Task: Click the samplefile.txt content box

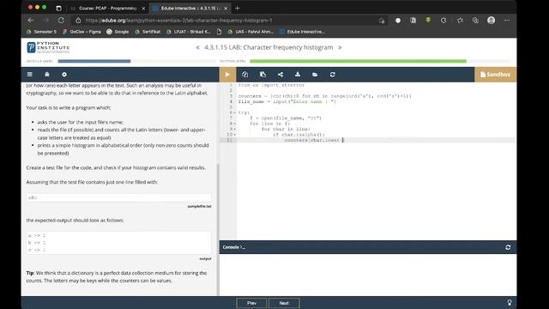Action: (118, 197)
